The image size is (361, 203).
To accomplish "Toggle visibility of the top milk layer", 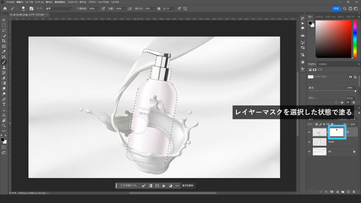I will [309, 132].
